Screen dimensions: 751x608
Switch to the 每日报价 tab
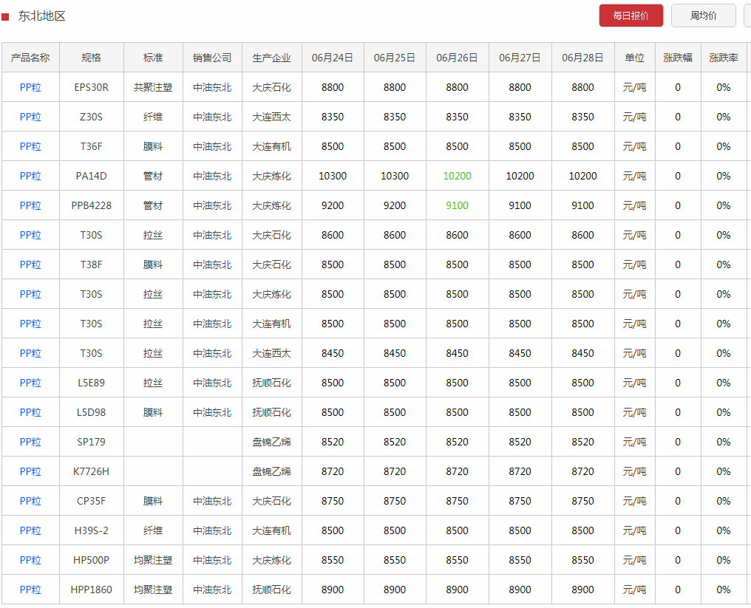tap(631, 16)
